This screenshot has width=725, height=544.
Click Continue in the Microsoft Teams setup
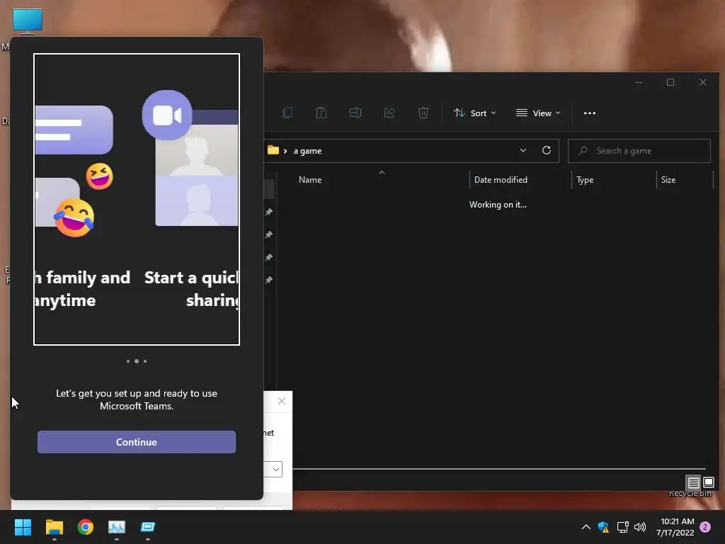coord(137,442)
